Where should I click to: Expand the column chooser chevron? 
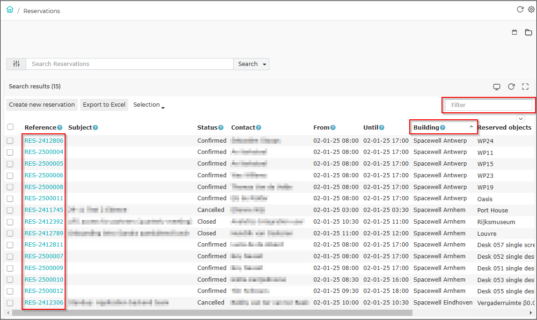(521, 118)
